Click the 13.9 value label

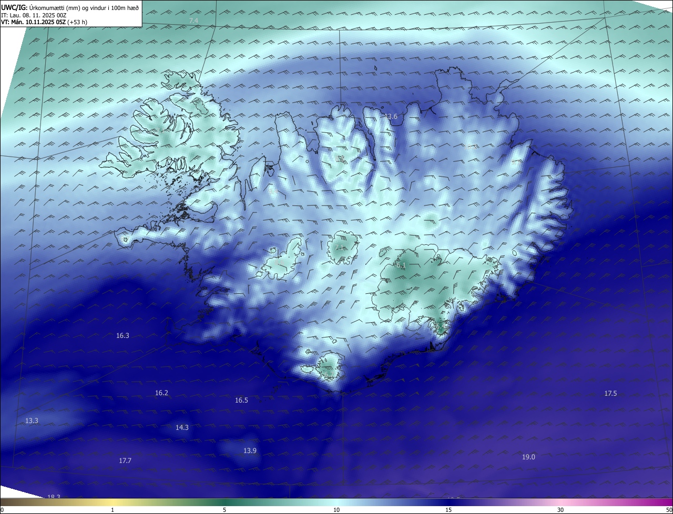pos(250,451)
